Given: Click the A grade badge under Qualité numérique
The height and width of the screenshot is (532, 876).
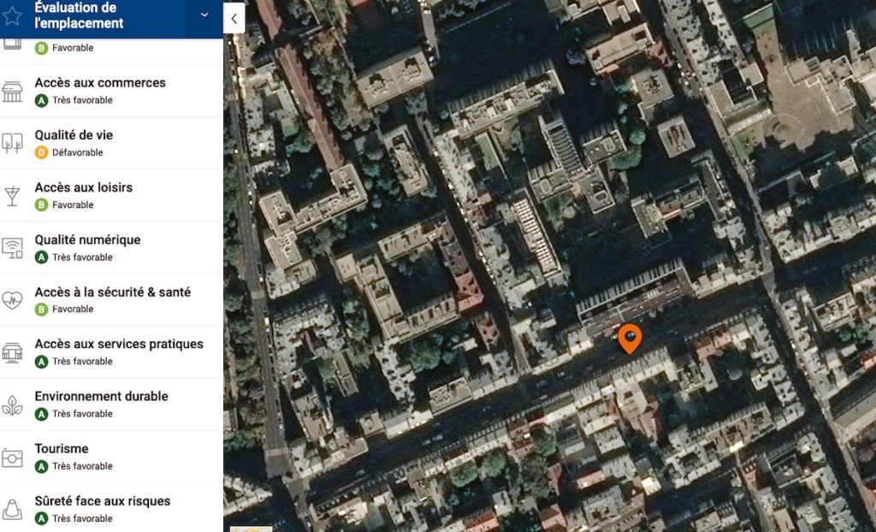Looking at the screenshot, I should 41,257.
